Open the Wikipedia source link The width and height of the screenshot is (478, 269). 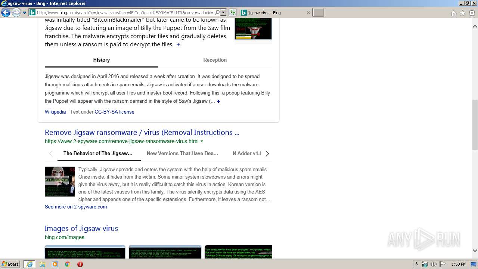(55, 112)
